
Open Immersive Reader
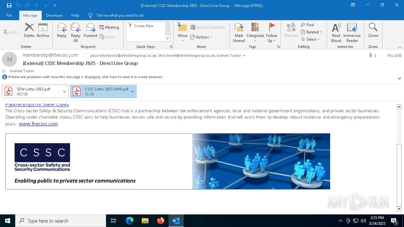tap(352, 32)
